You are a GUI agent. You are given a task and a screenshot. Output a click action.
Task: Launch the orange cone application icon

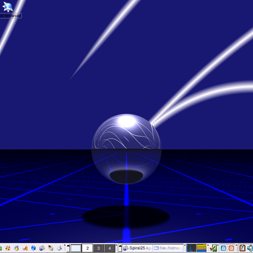click(25, 248)
